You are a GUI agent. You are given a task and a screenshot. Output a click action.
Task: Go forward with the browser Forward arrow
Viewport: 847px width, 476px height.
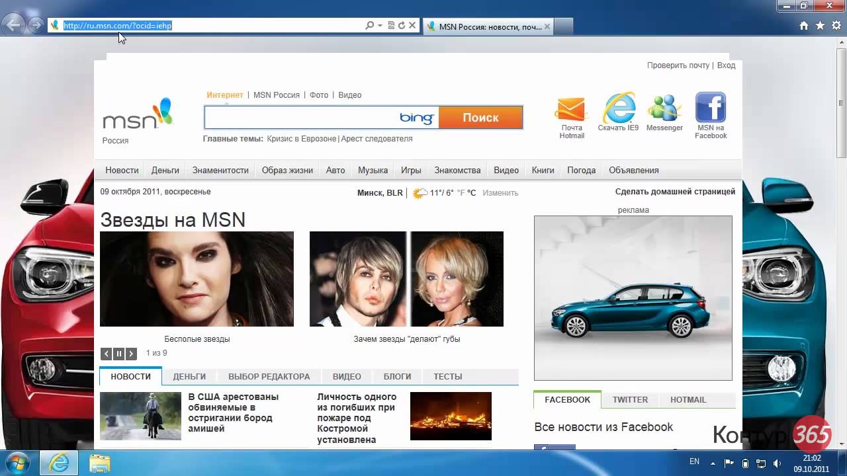(x=36, y=25)
